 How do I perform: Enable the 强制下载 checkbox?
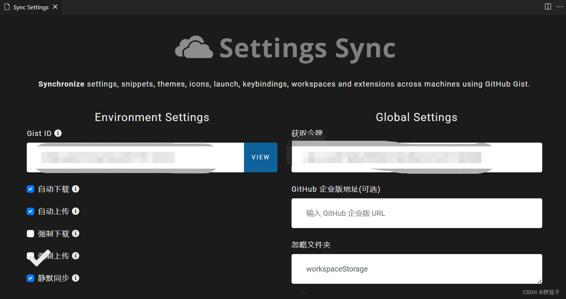point(30,234)
